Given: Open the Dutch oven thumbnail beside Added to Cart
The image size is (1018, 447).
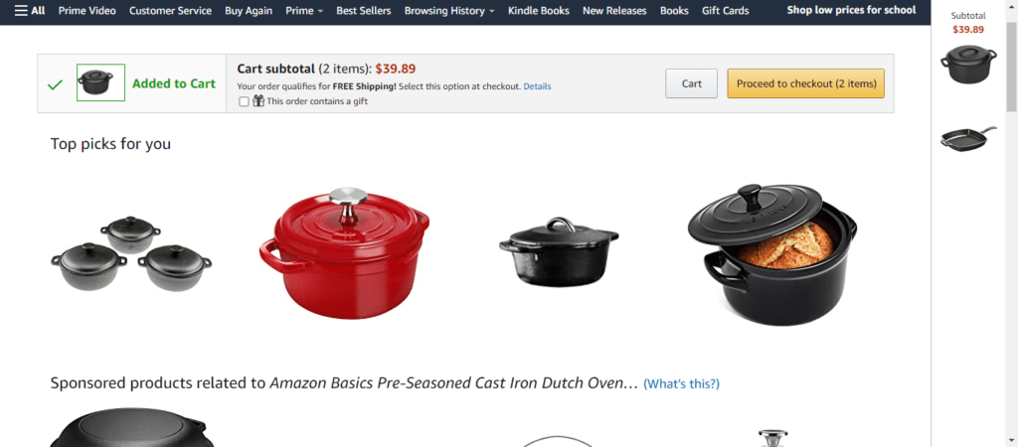Looking at the screenshot, I should (x=100, y=82).
